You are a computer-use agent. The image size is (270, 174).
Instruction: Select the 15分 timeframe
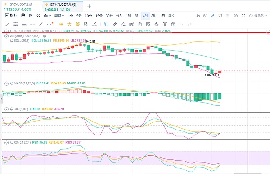click(99, 16)
